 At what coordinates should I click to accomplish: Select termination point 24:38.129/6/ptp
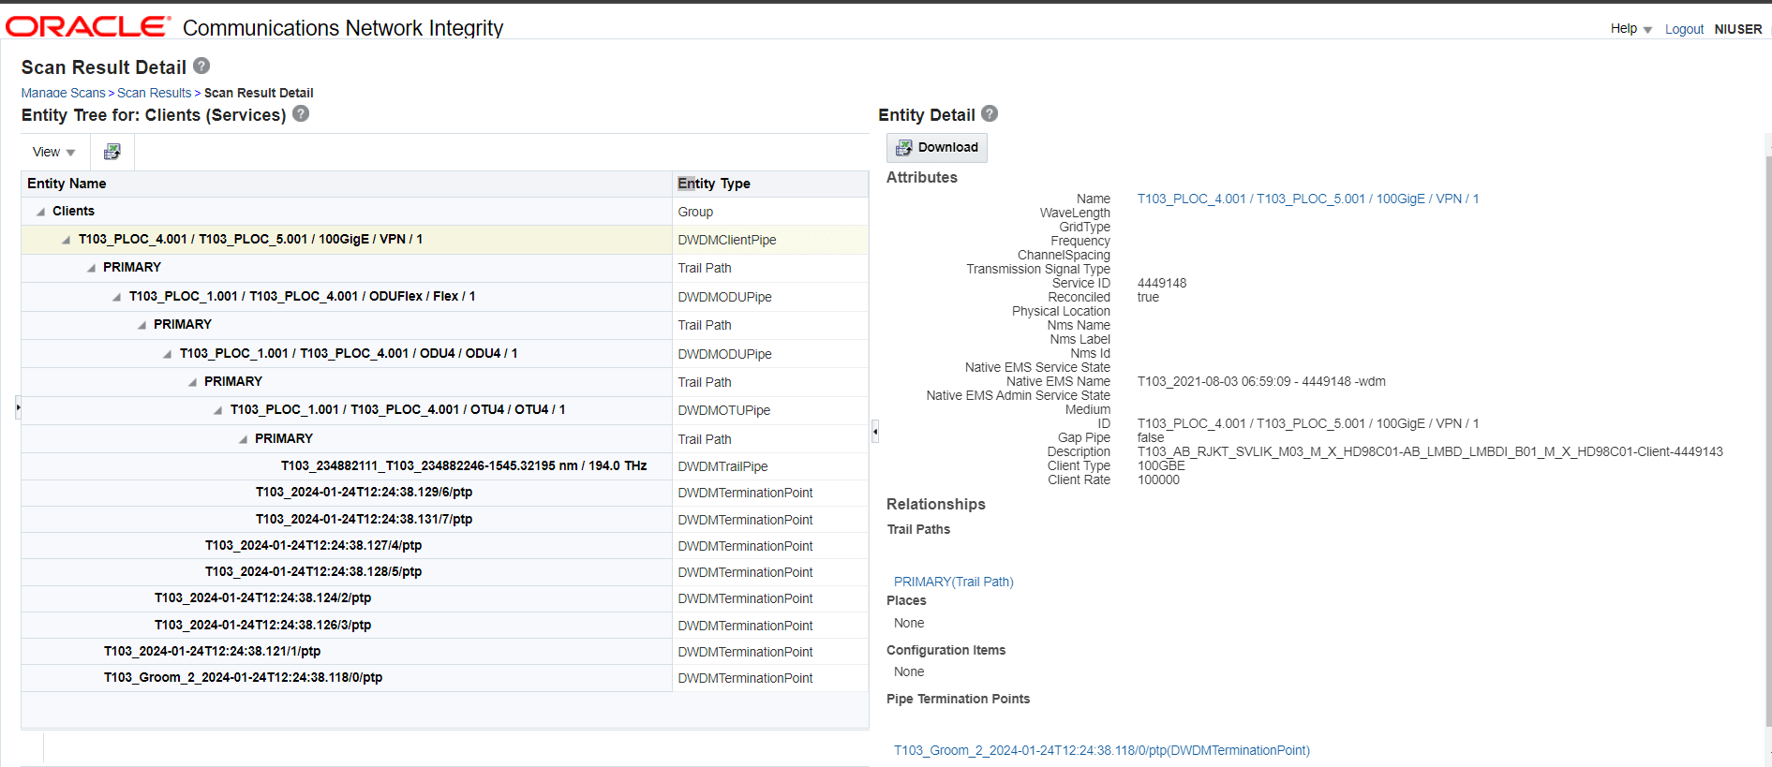point(444,492)
